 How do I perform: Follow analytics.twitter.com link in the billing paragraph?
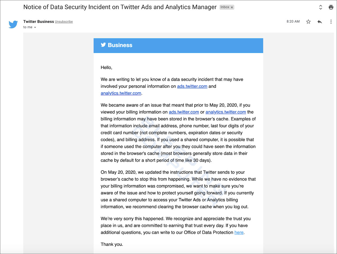coord(226,112)
